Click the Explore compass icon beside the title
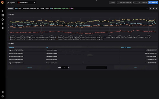The height and width of the screenshot is (99, 159). (8, 3)
